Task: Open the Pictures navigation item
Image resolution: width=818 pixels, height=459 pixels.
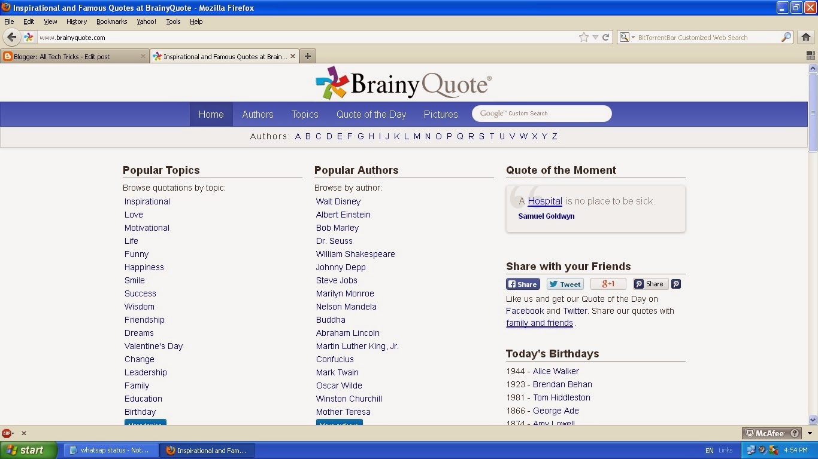Action: [x=441, y=114]
